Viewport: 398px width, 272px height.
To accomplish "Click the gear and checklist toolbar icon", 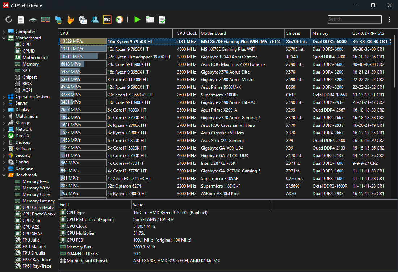I will [83, 20].
